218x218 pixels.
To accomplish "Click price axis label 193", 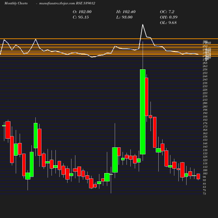I will (x=205, y=113).
